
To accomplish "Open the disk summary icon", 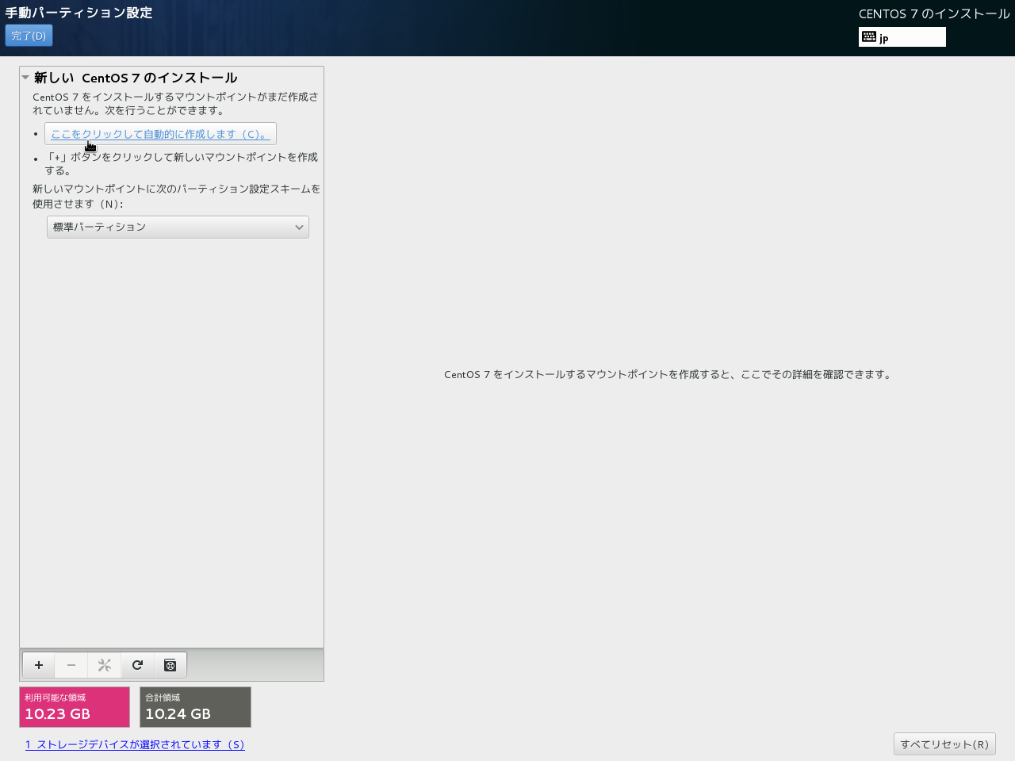I will point(170,665).
